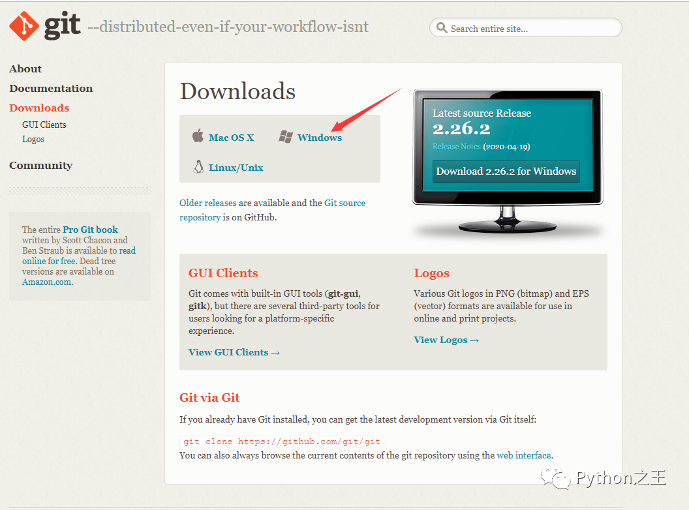Open Logos sidebar sub-item
This screenshot has height=510, width=689.
[33, 140]
